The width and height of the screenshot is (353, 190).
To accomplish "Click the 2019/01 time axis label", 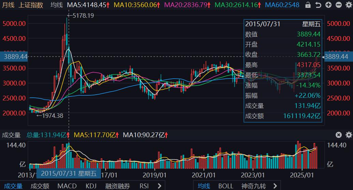I will (x=155, y=175).
